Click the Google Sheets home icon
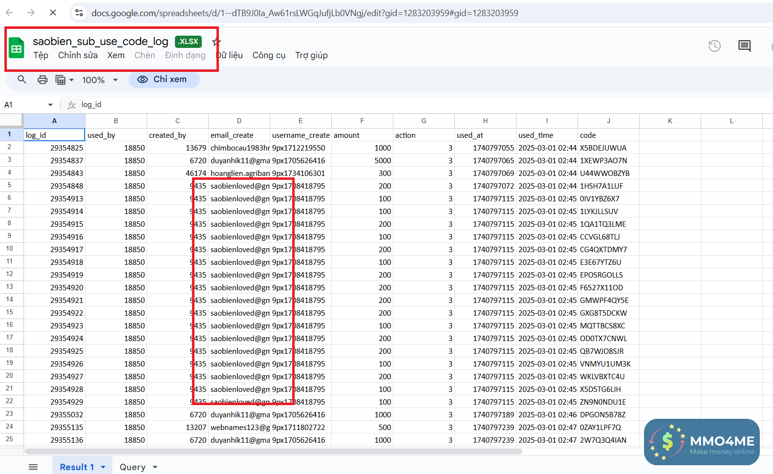The height and width of the screenshot is (474, 773). [x=17, y=48]
